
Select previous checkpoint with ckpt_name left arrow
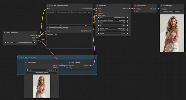point(5,42)
